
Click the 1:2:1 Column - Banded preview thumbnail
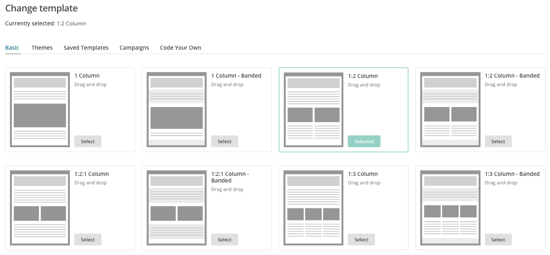coord(176,208)
